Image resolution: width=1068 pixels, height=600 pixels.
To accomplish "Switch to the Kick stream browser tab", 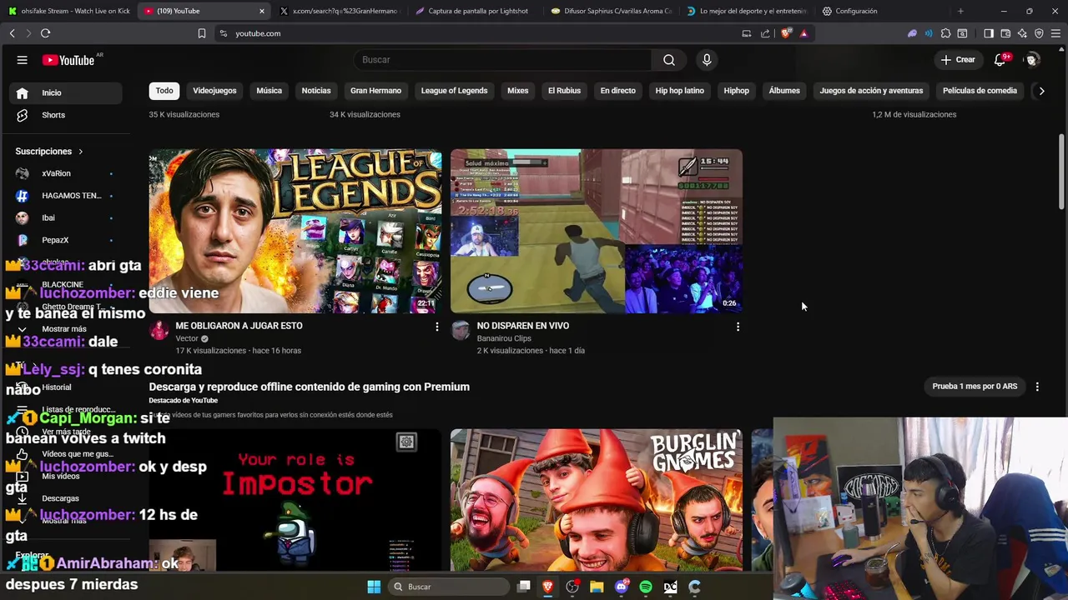I will [68, 11].
